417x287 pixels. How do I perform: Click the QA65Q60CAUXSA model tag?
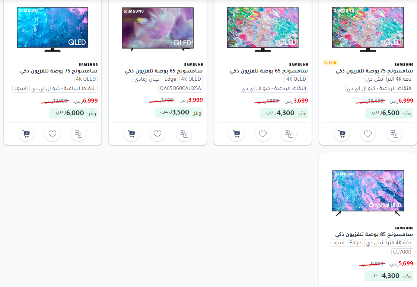(x=180, y=88)
